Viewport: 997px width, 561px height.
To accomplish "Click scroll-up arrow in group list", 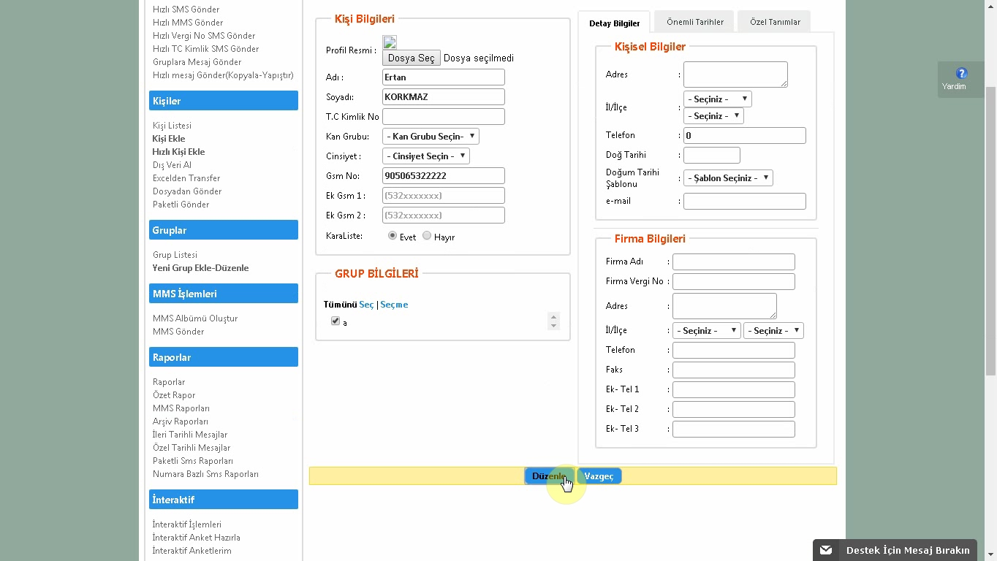I will (x=553, y=317).
